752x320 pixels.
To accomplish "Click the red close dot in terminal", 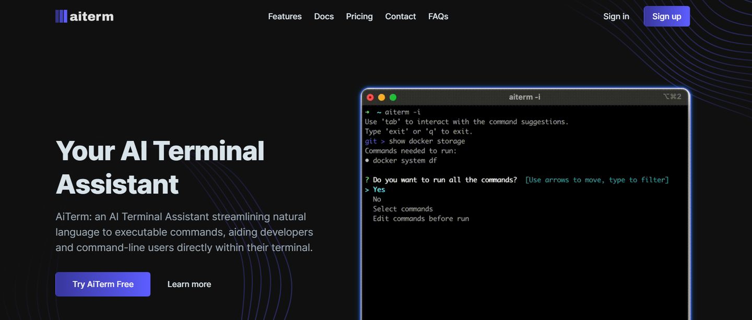I will pyautogui.click(x=370, y=97).
